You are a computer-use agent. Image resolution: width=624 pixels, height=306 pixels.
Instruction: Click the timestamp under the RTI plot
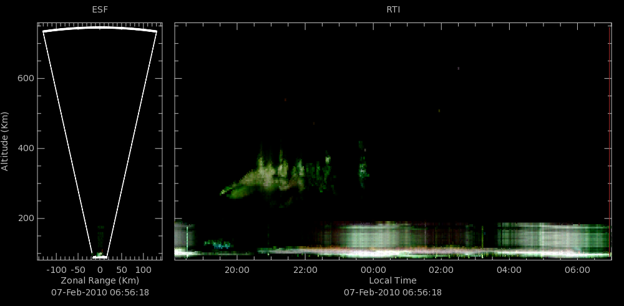[x=392, y=292]
